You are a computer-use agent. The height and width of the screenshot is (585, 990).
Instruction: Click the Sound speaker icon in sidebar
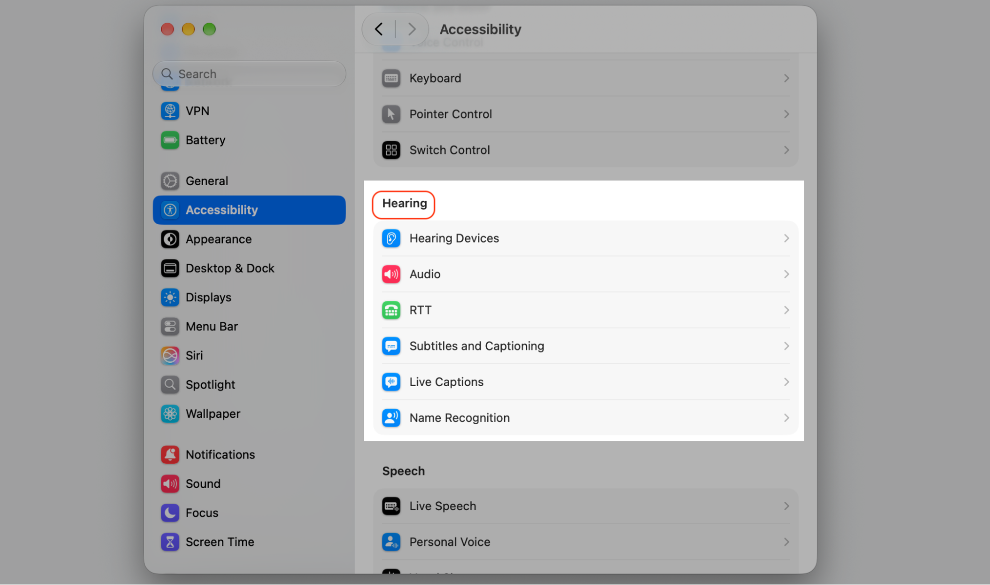(x=170, y=484)
